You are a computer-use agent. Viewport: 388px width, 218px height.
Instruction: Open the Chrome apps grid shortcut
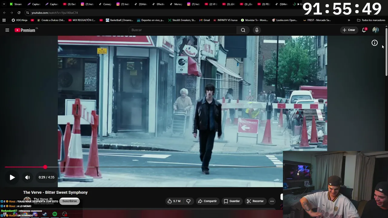(4, 20)
